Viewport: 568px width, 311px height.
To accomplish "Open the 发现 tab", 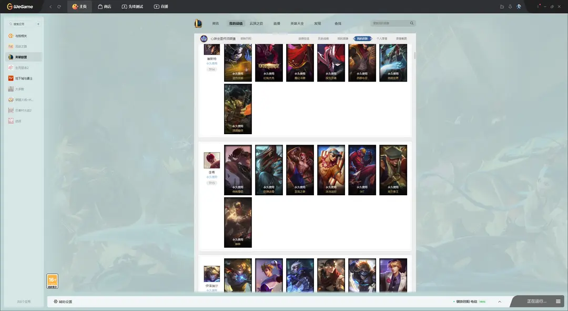I will (317, 24).
